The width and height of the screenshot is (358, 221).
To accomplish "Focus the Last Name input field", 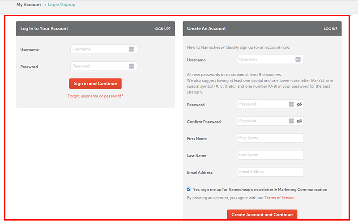I will (x=270, y=155).
